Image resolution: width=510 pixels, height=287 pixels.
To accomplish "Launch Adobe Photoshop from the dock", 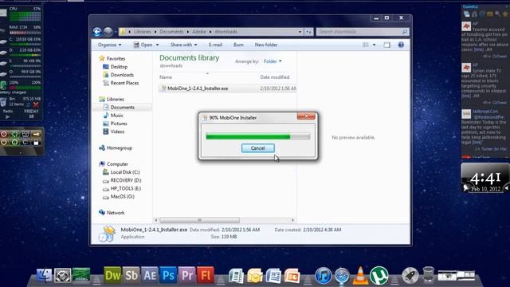I will (x=168, y=275).
